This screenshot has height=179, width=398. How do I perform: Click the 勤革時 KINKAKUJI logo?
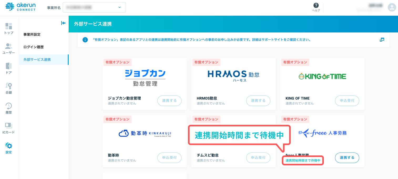pos(145,134)
